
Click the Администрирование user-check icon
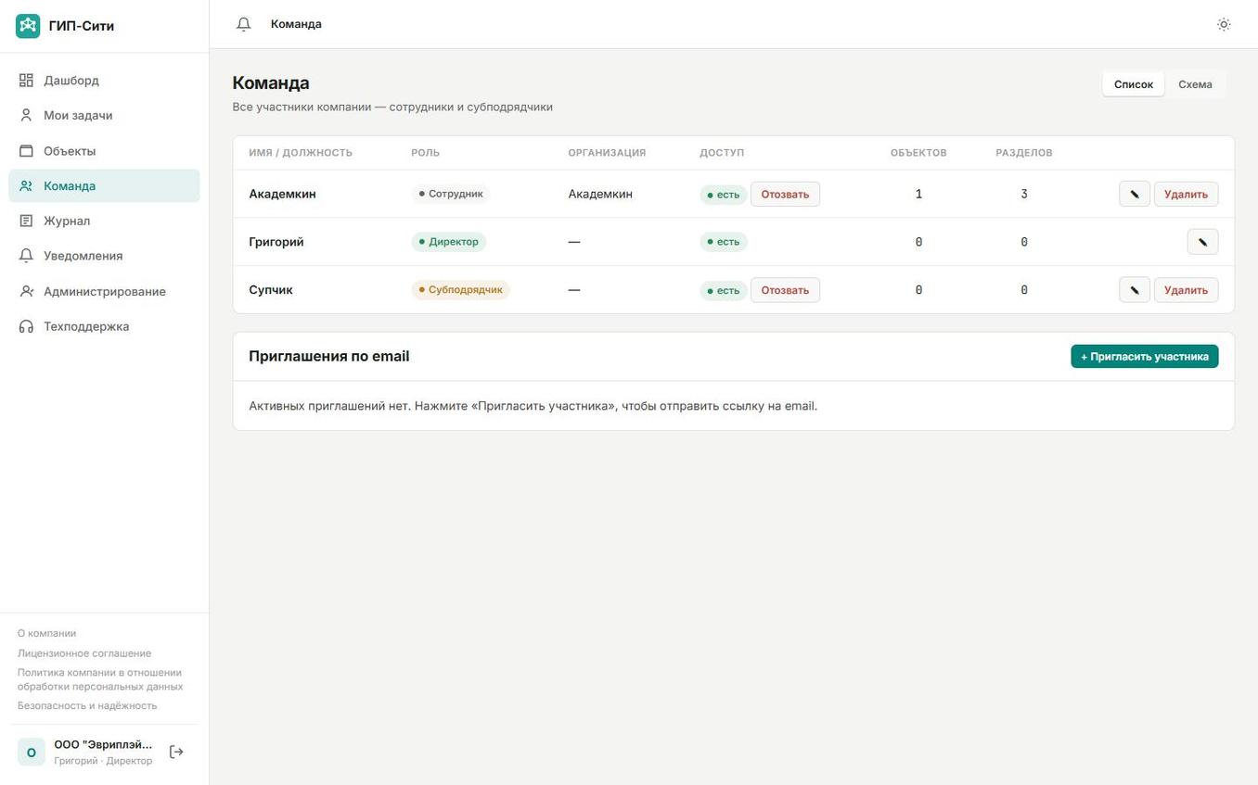tap(26, 291)
